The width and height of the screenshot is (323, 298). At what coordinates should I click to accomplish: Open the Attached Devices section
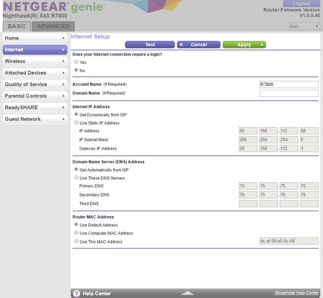(35, 73)
